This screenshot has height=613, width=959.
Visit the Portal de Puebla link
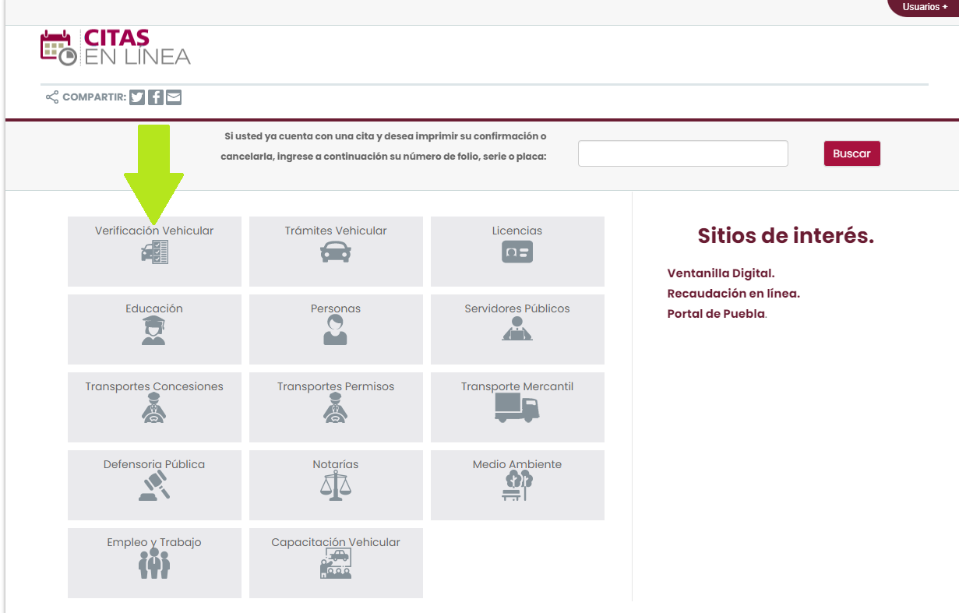pos(716,314)
